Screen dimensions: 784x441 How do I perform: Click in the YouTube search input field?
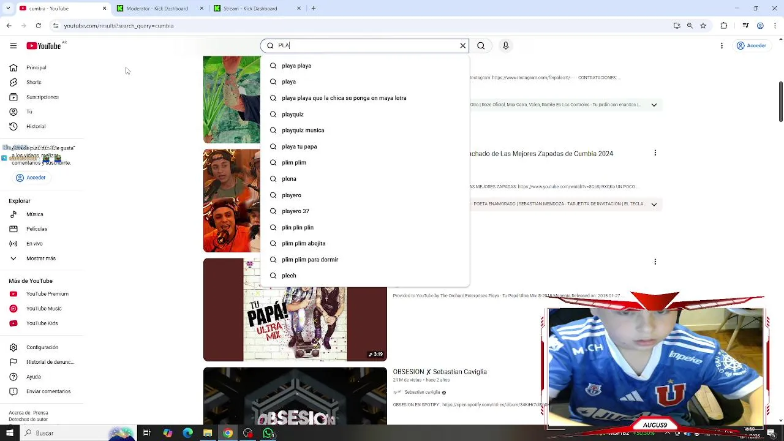[x=366, y=45]
